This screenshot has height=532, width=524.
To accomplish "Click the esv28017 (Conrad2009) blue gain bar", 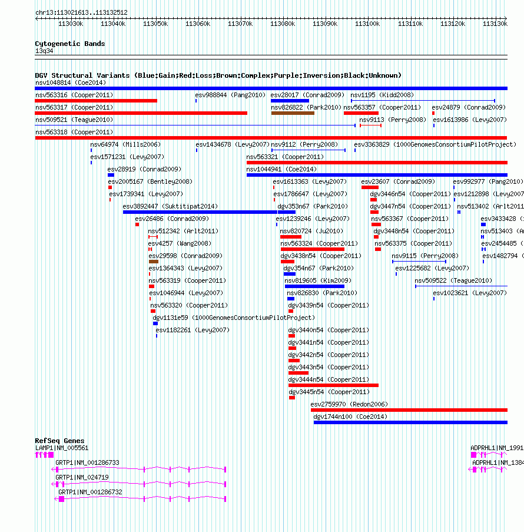I will pyautogui.click(x=290, y=101).
